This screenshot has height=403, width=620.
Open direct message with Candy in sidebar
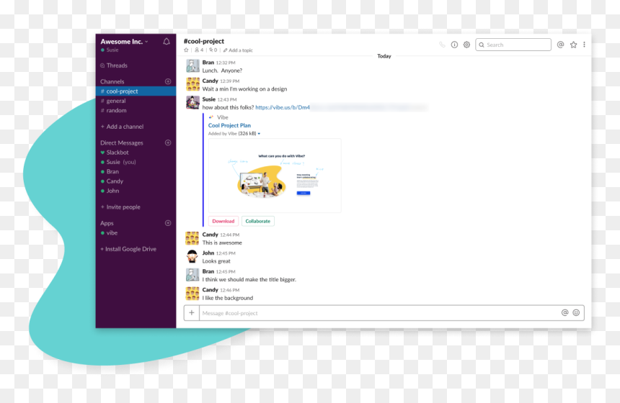(x=112, y=181)
